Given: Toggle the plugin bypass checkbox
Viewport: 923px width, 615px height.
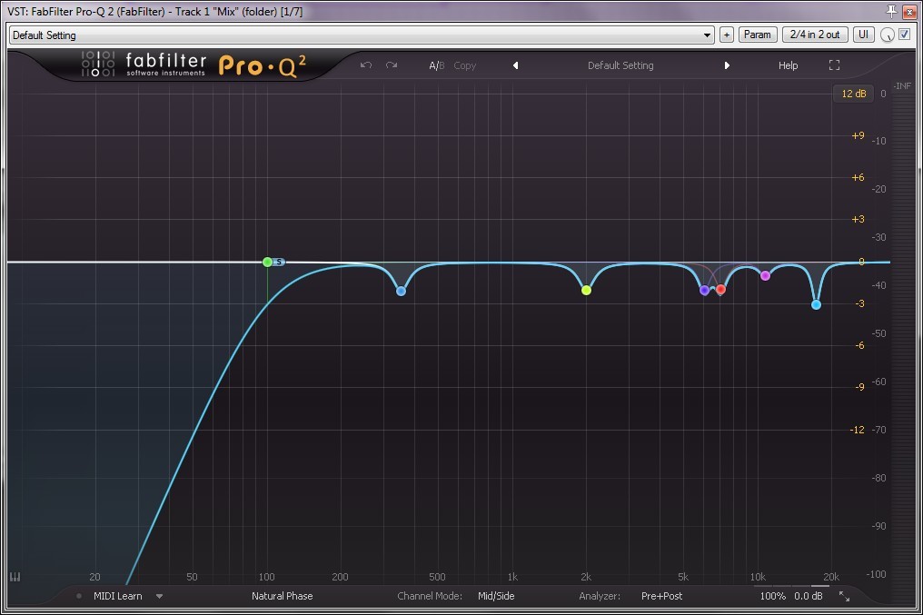Looking at the screenshot, I should (x=905, y=35).
